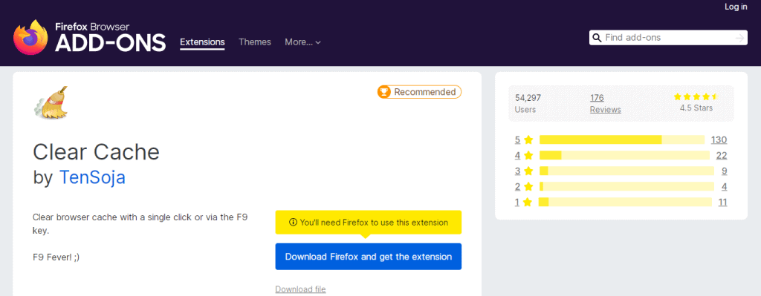Screen dimensions: 761x296
Task: Click the 54,297 Users figure
Action: pyautogui.click(x=528, y=98)
